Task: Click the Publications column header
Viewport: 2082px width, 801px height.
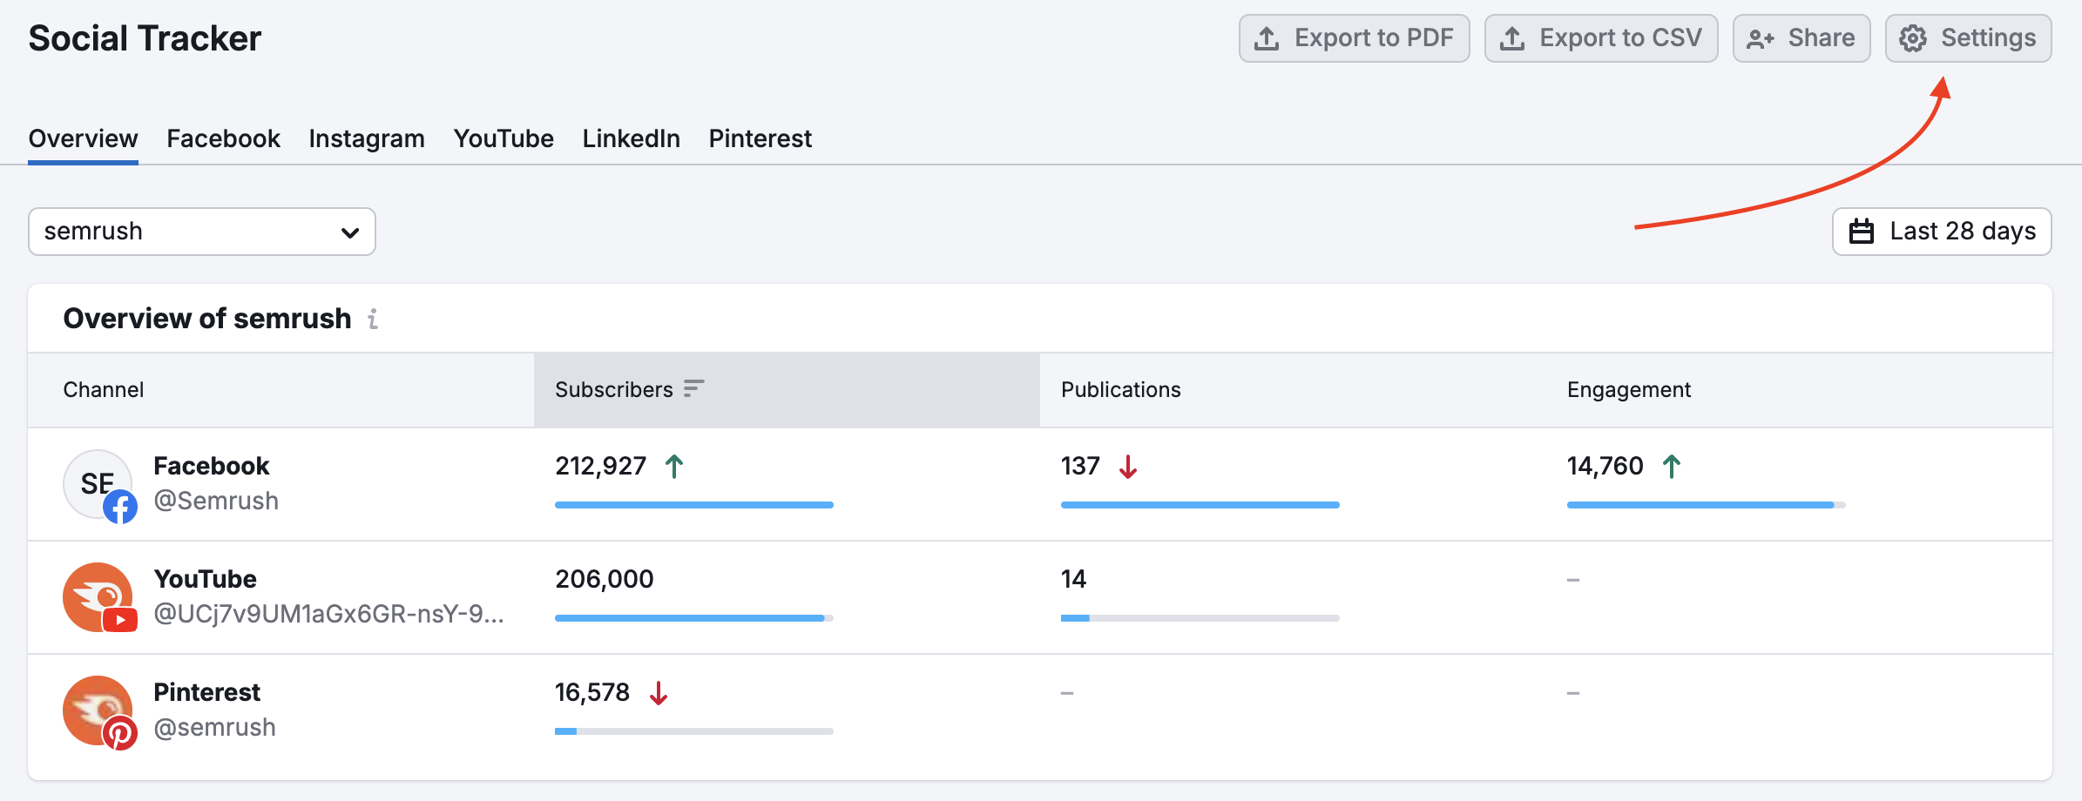Action: (x=1120, y=389)
